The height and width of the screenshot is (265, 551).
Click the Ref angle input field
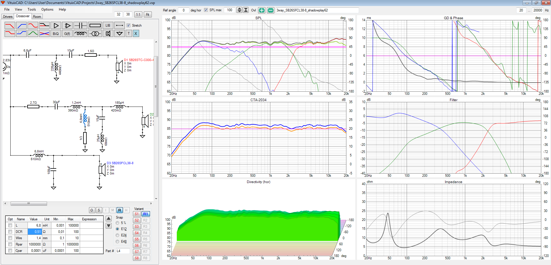pyautogui.click(x=184, y=10)
